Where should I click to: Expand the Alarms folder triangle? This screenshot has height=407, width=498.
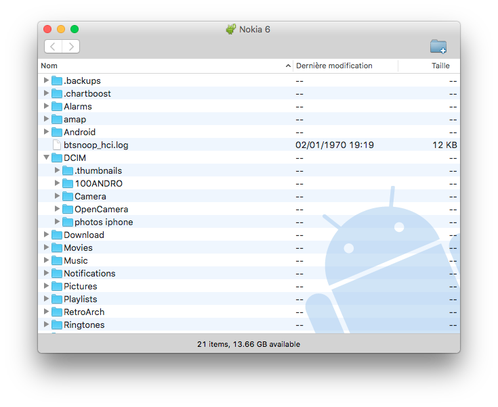[x=46, y=105]
